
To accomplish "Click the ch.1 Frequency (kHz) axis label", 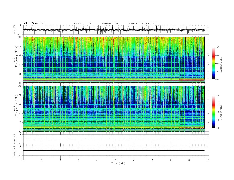I will click(x=16, y=61).
